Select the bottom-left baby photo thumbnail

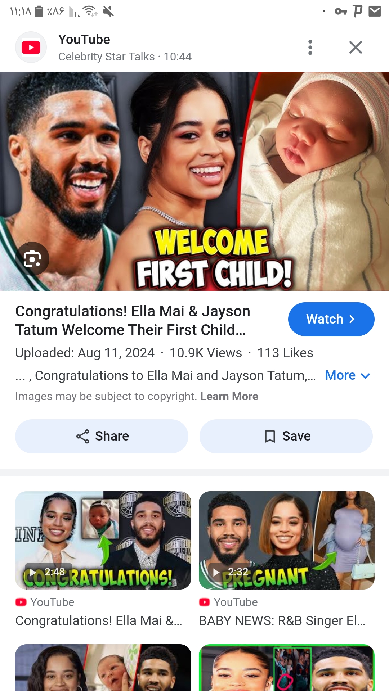(x=103, y=668)
